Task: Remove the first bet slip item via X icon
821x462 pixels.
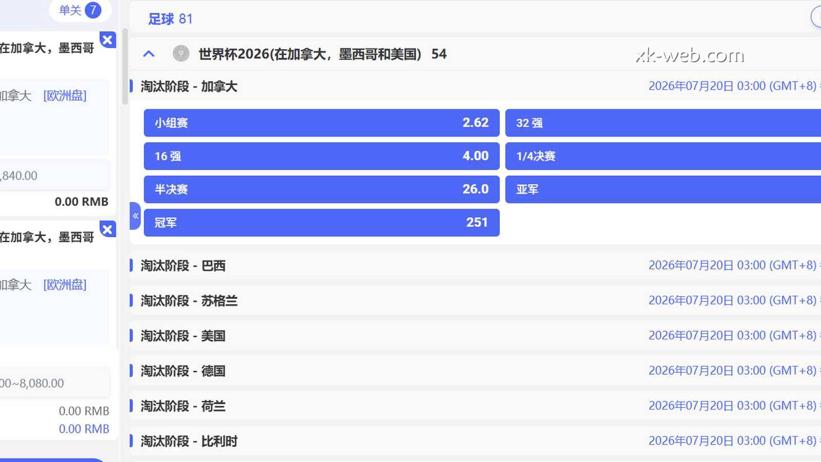Action: [x=108, y=40]
